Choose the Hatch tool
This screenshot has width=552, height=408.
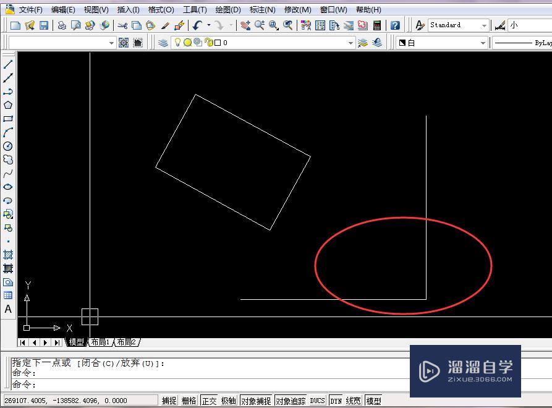[7, 255]
